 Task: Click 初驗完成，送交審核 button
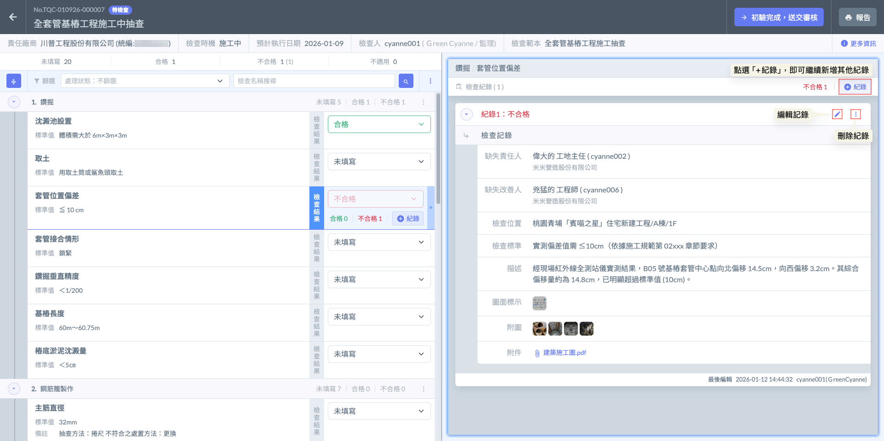click(779, 17)
